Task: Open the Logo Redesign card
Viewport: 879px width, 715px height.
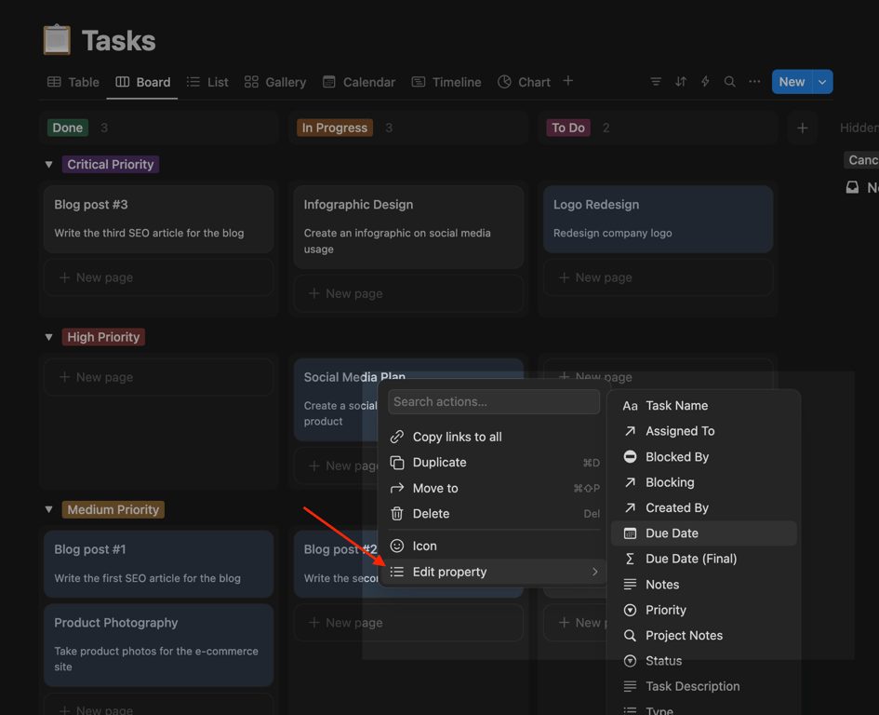Action: [658, 219]
